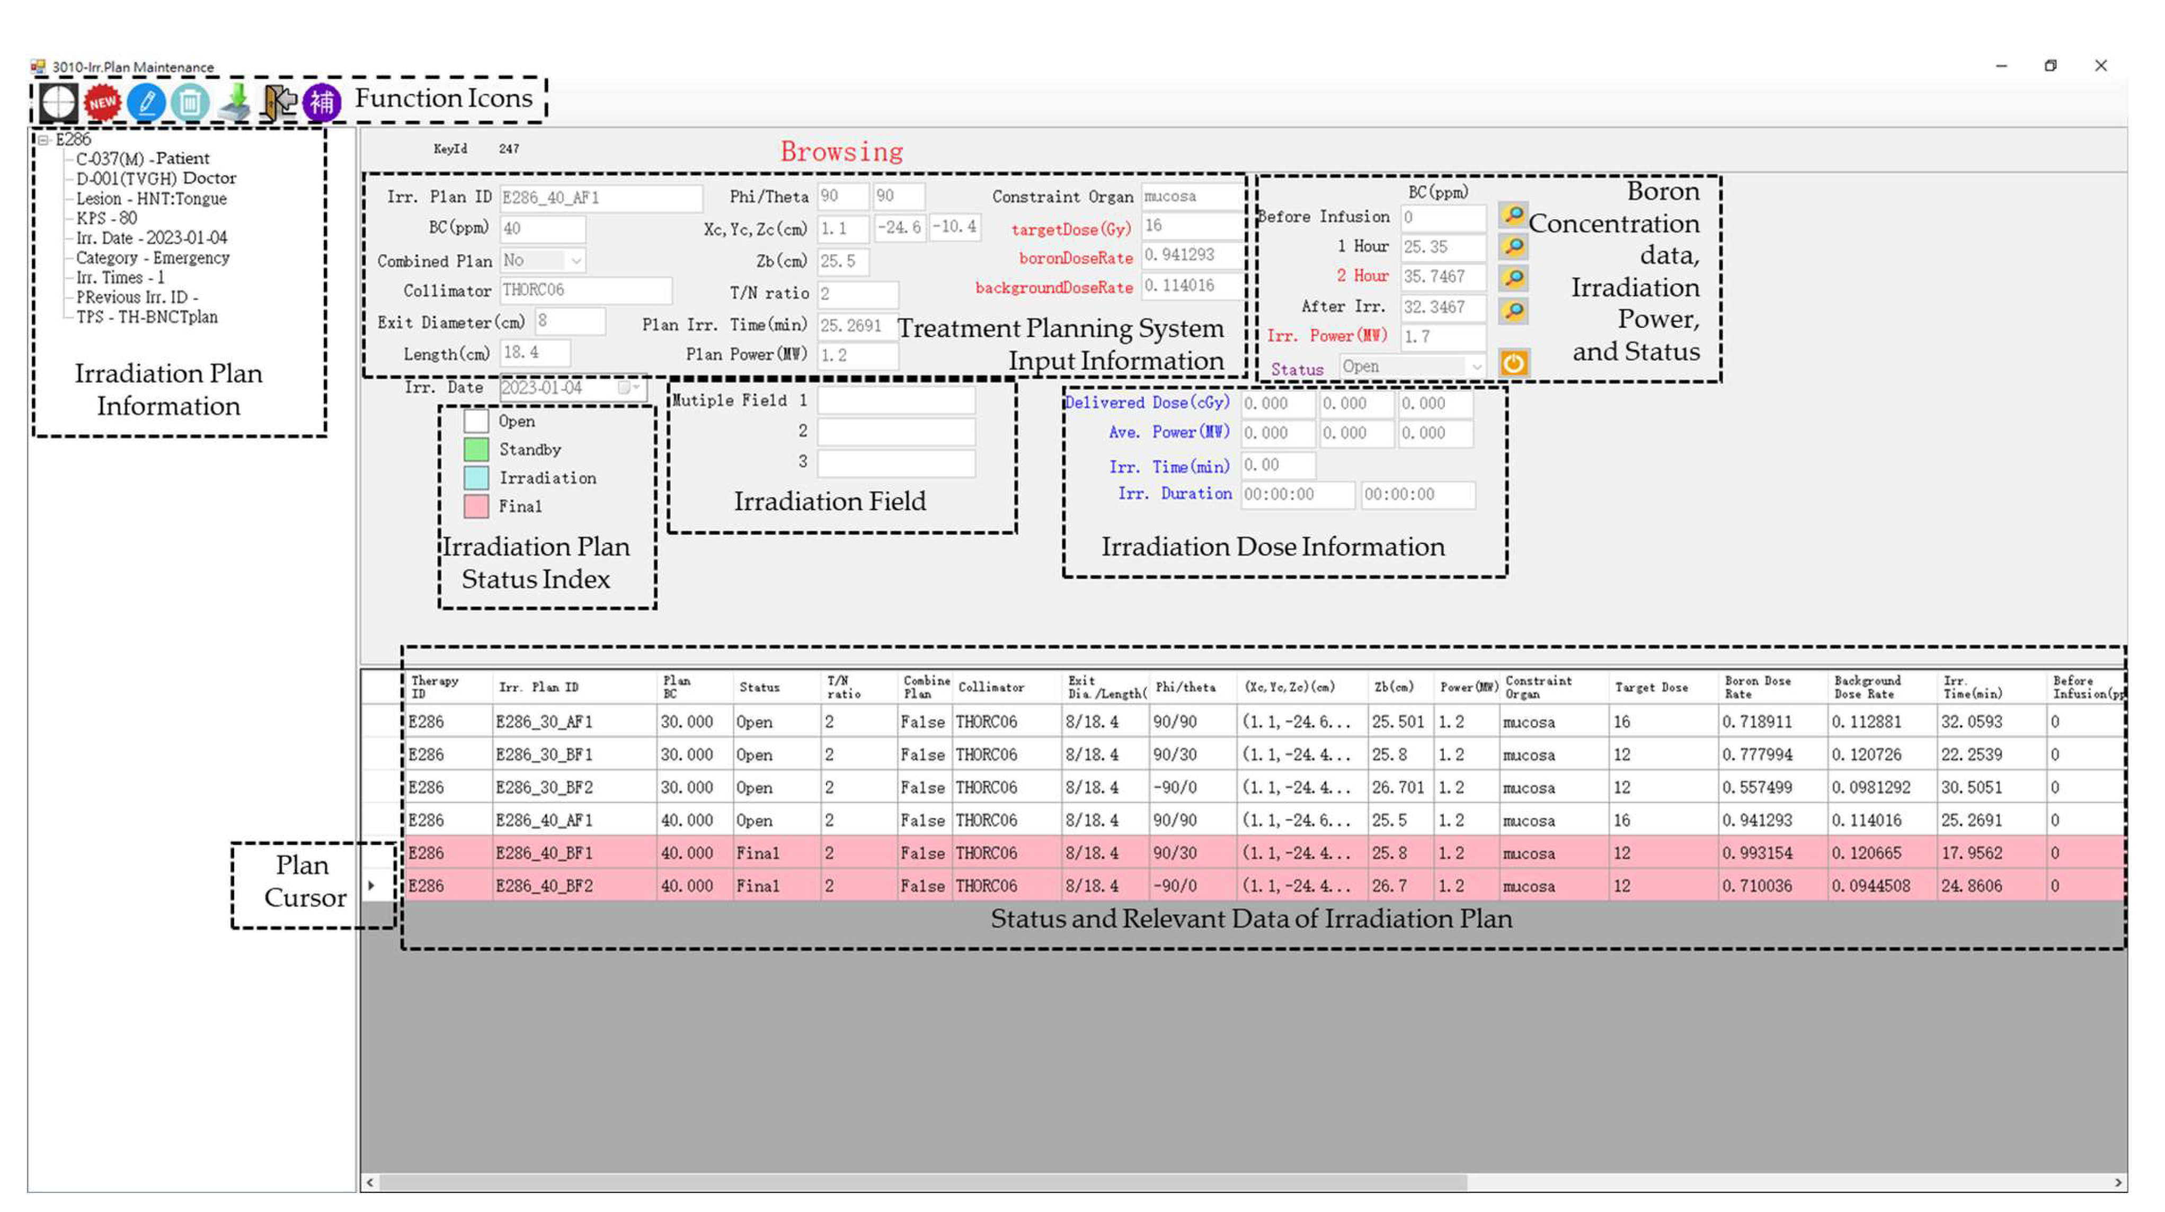Open the Status dropdown showing Open

pyautogui.click(x=1476, y=367)
